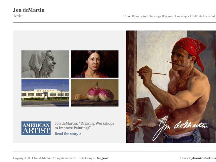The width and height of the screenshot is (216, 162).
Task: Click the American Artist logo
Action: pos(36,128)
